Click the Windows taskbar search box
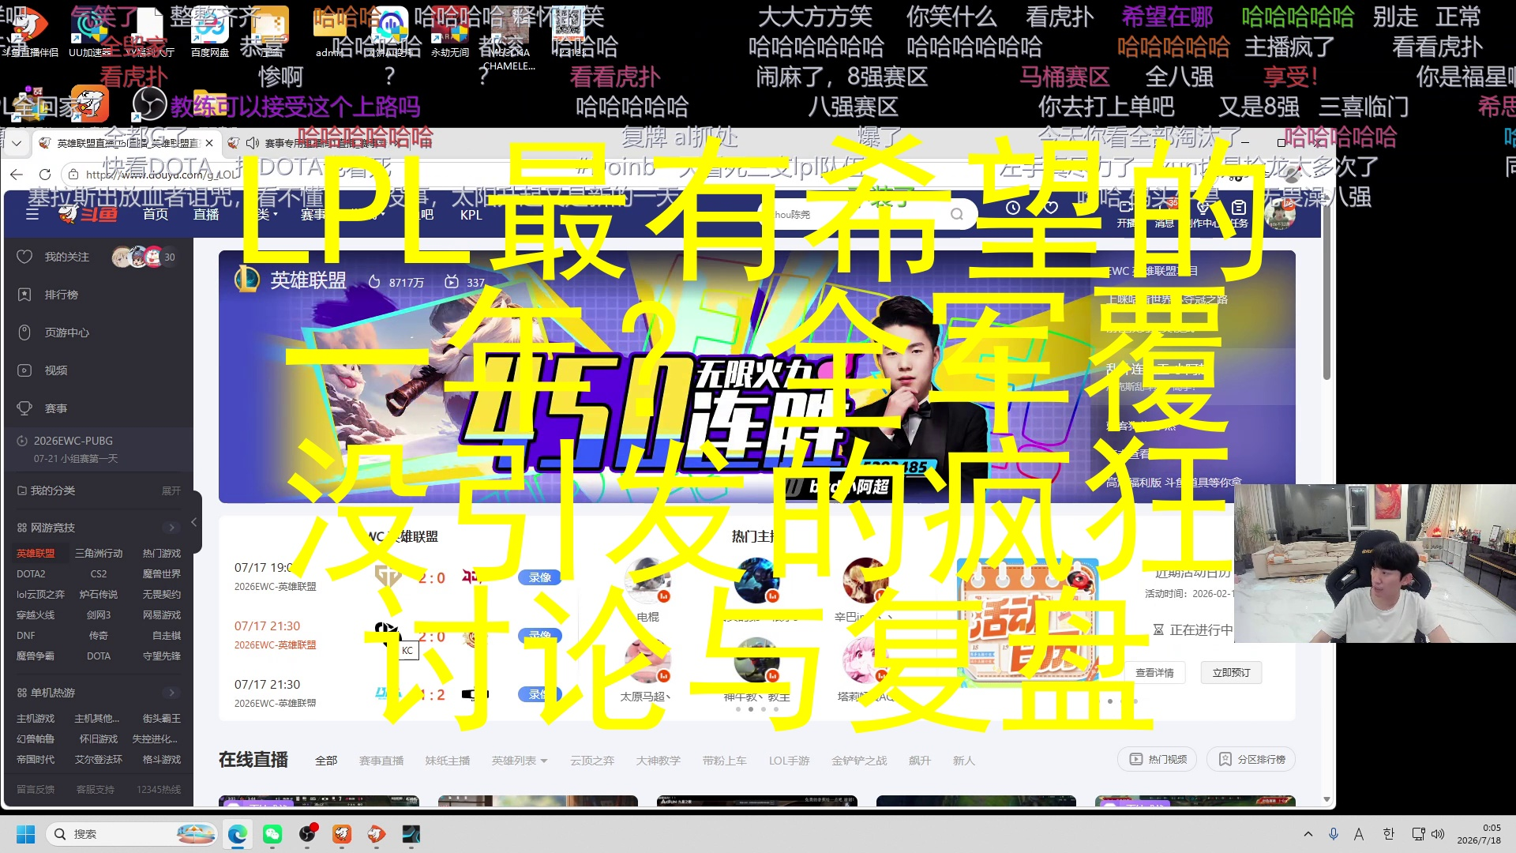Screen dimensions: 1516x853 131,834
